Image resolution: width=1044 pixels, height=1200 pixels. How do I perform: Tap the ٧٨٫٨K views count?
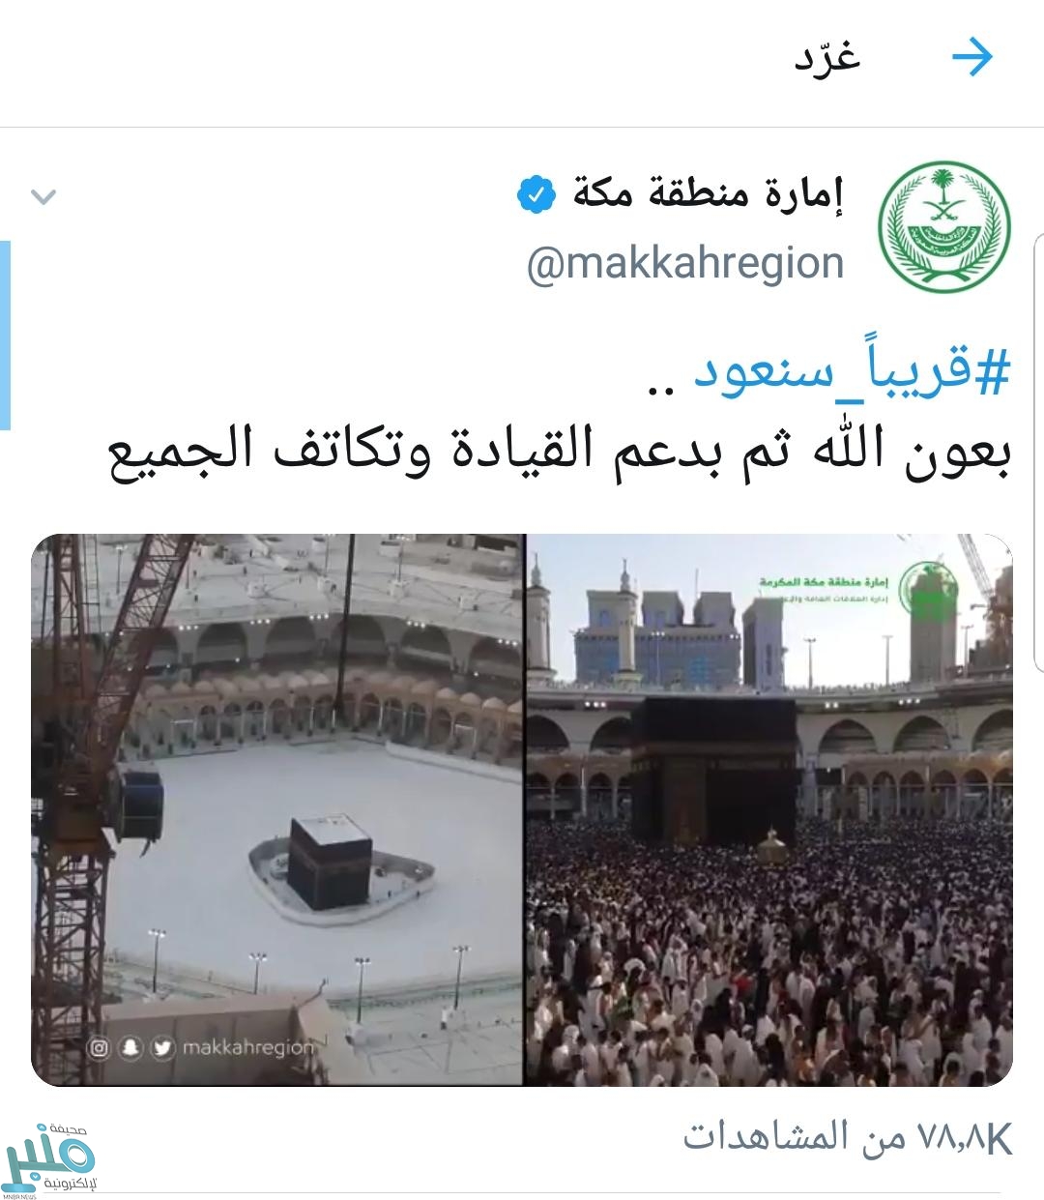[x=848, y=1137]
